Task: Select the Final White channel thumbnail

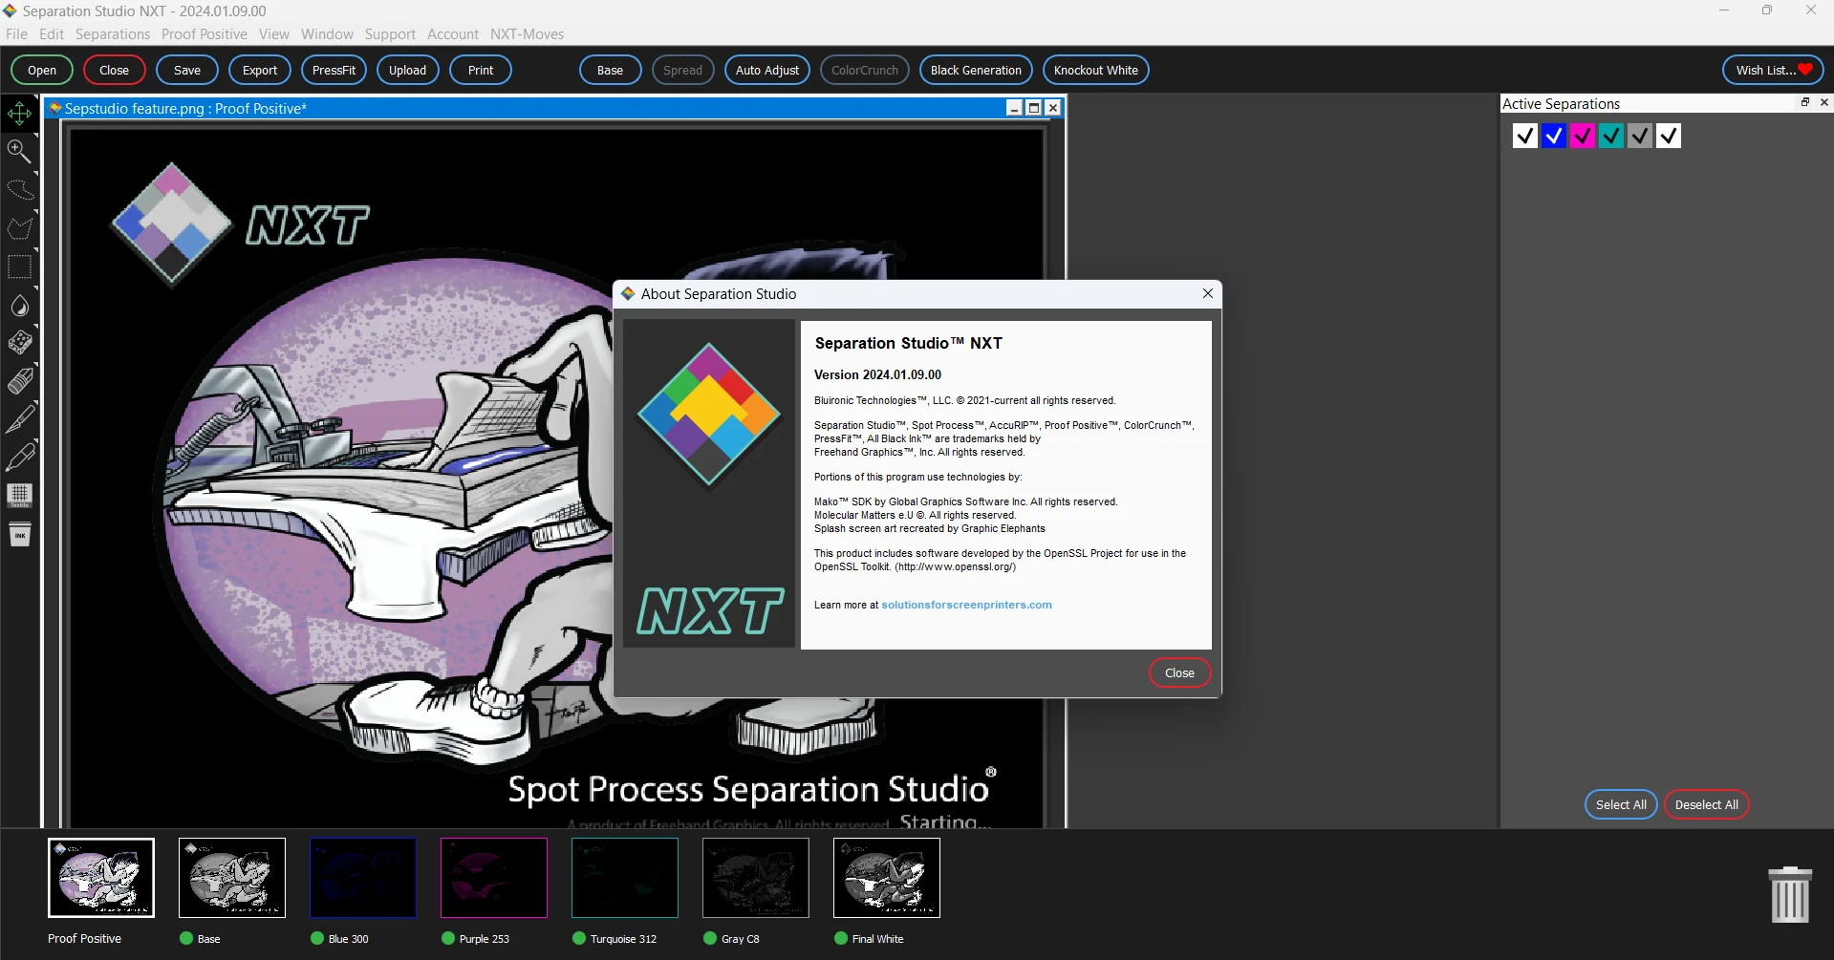Action: (x=887, y=878)
